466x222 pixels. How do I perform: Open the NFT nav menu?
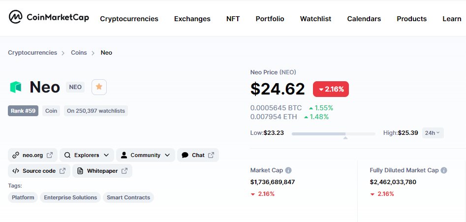click(233, 19)
